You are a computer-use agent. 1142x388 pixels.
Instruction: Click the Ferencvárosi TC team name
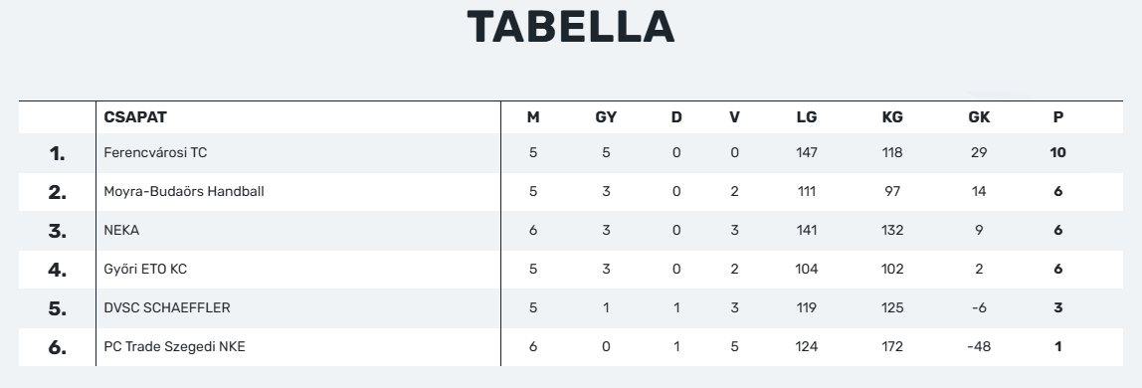[x=155, y=153]
